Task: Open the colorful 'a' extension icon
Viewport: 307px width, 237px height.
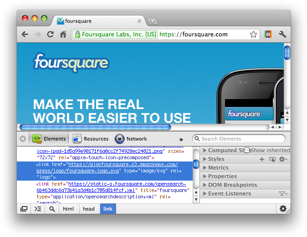Action: click(x=268, y=34)
